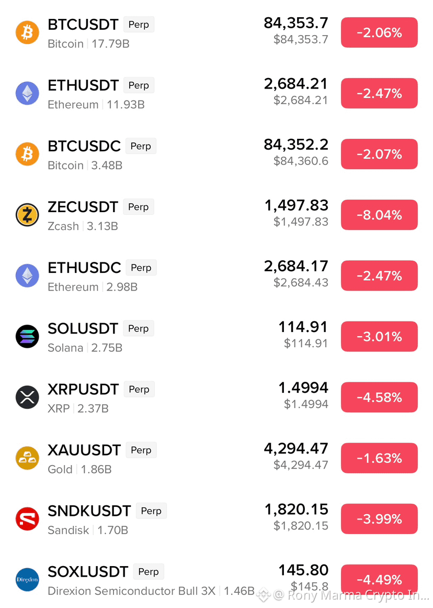
Task: Tap the 84,352.2 price of BTCUSDC
Action: pyautogui.click(x=296, y=145)
